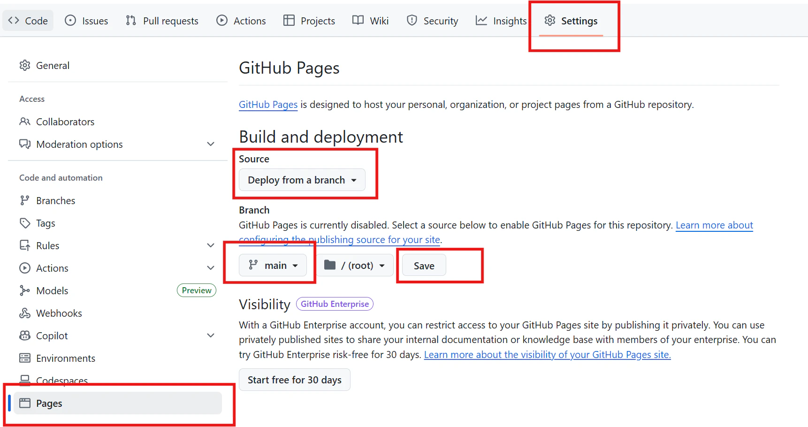808x427 pixels.
Task: Click the Branches icon in sidebar
Action: 25,201
